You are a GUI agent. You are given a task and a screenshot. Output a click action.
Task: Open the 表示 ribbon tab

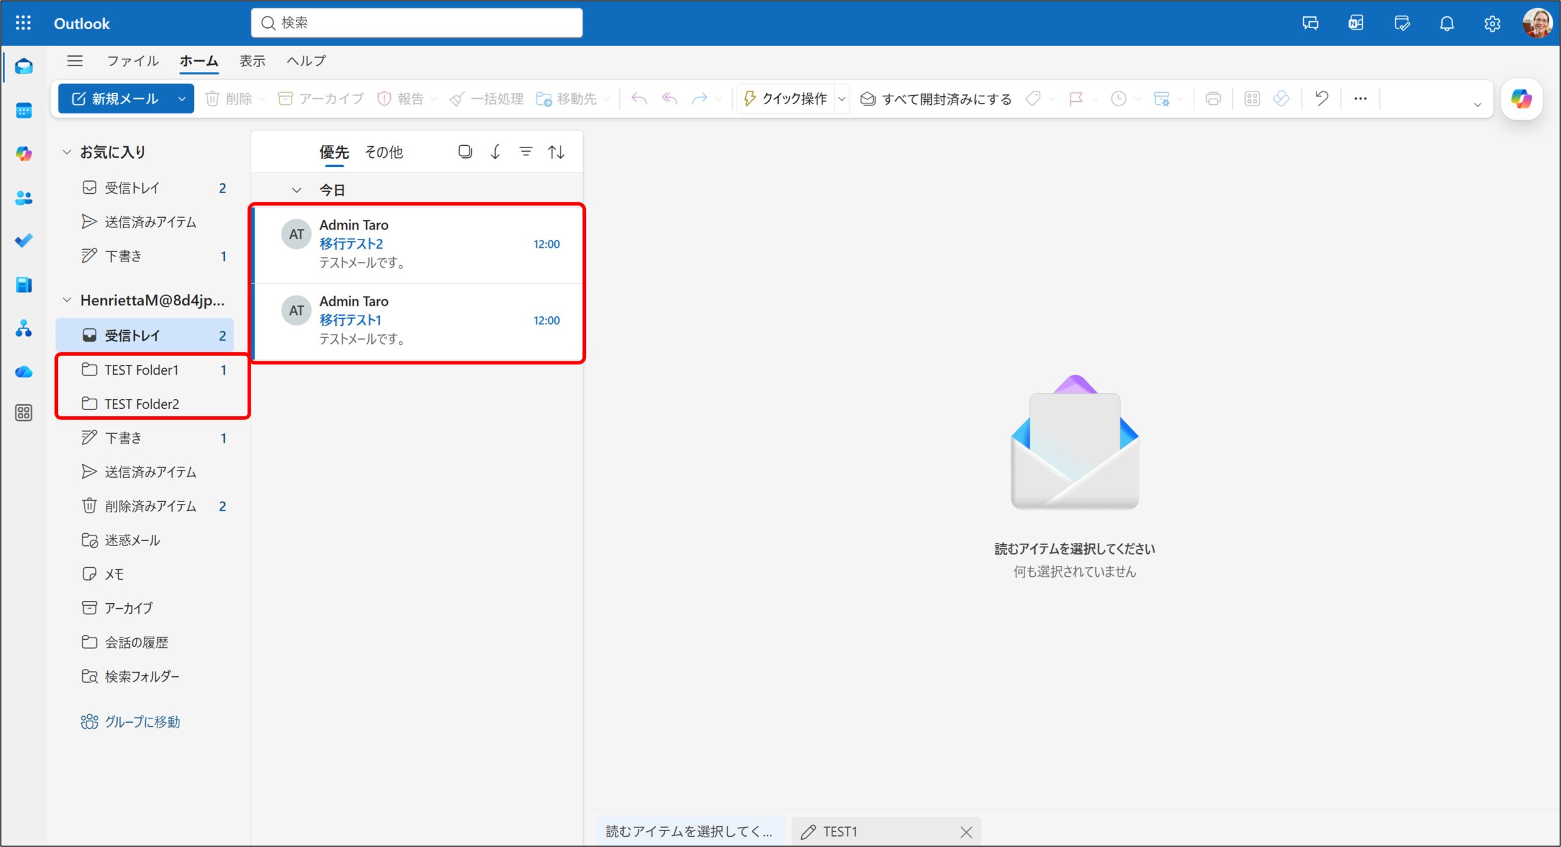tap(252, 61)
